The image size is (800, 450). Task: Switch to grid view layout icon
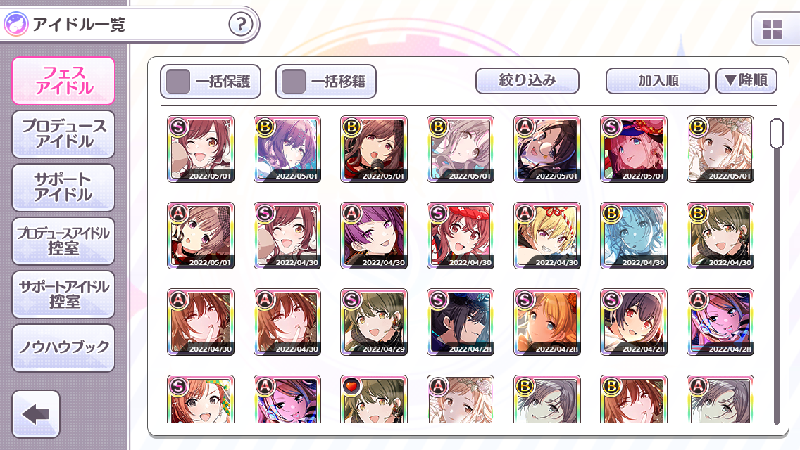[772, 30]
